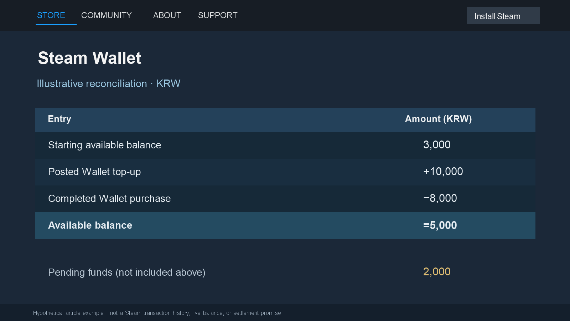Click the 2,000 pending funds amount
Screen dimensions: 570x321
point(437,272)
